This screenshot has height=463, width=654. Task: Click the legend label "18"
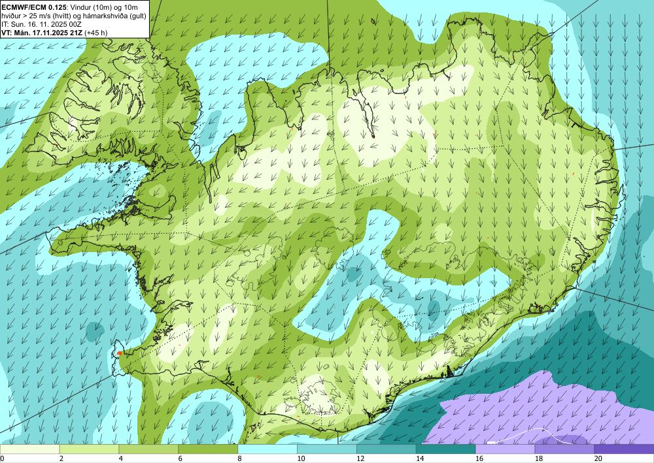pyautogui.click(x=538, y=459)
